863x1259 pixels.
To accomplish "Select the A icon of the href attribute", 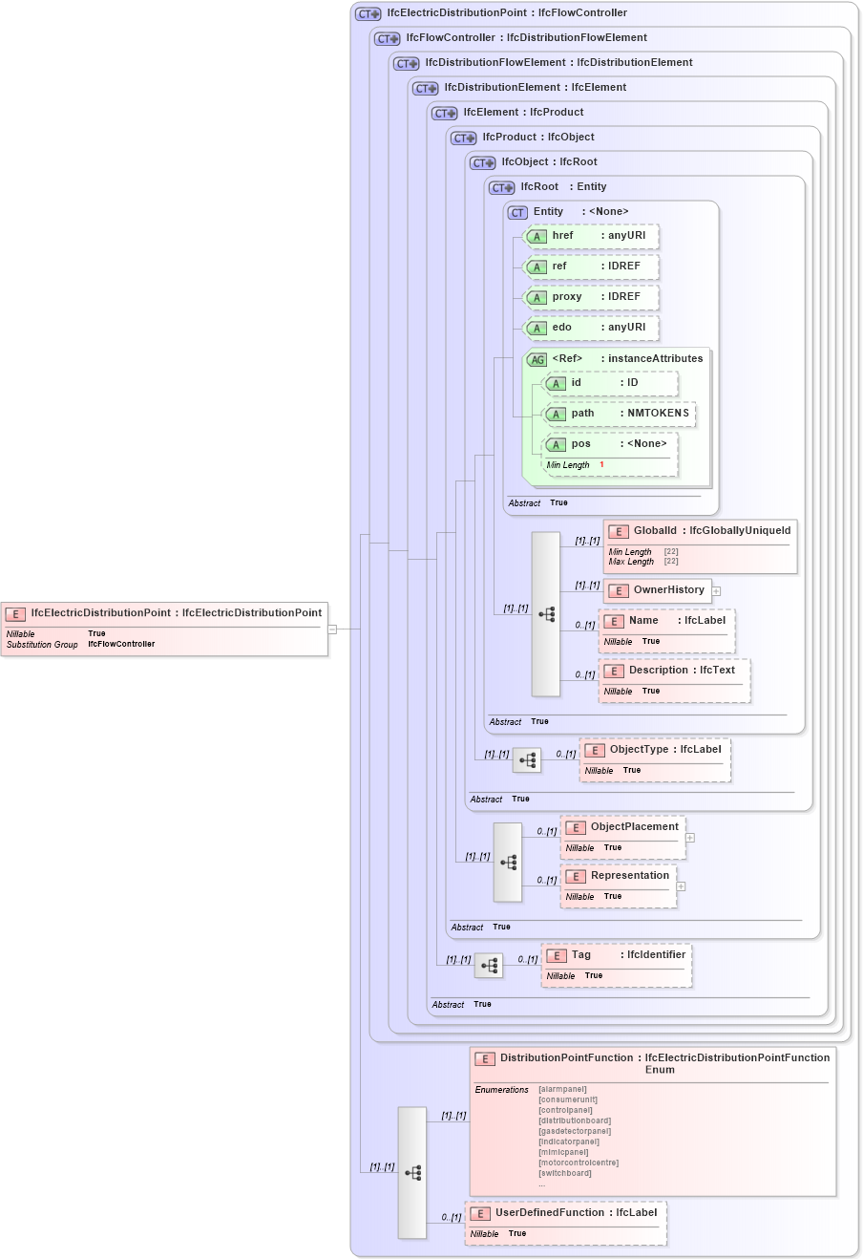I will click(x=537, y=236).
